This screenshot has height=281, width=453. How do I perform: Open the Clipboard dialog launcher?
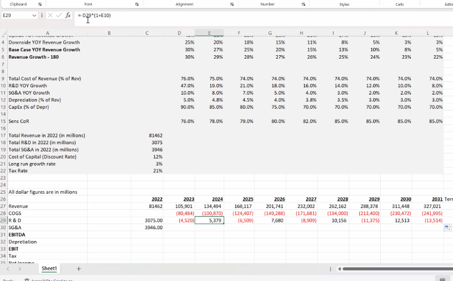(40, 5)
